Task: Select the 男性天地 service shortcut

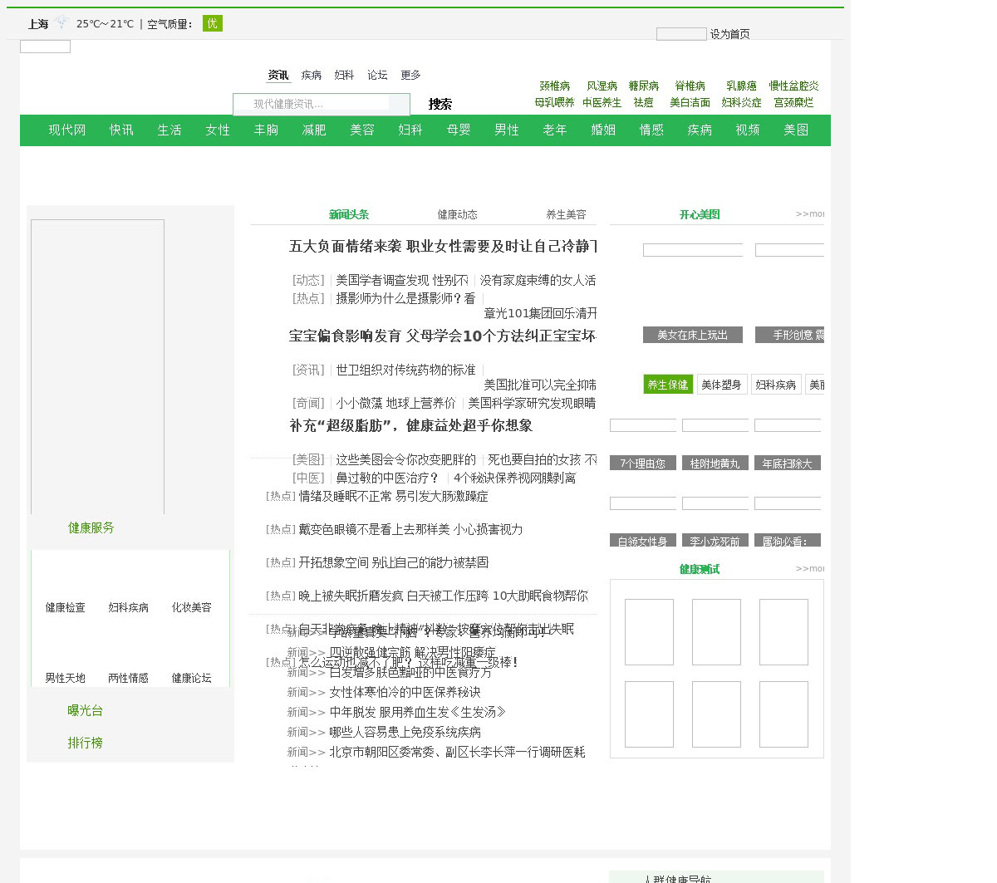Action: 65,678
